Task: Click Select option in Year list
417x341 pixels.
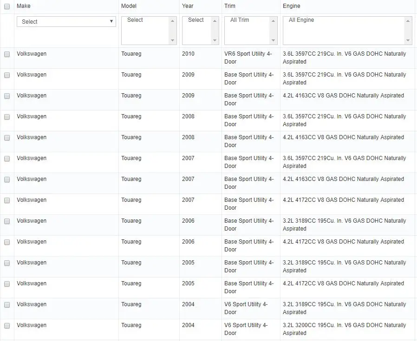Action: [196, 20]
